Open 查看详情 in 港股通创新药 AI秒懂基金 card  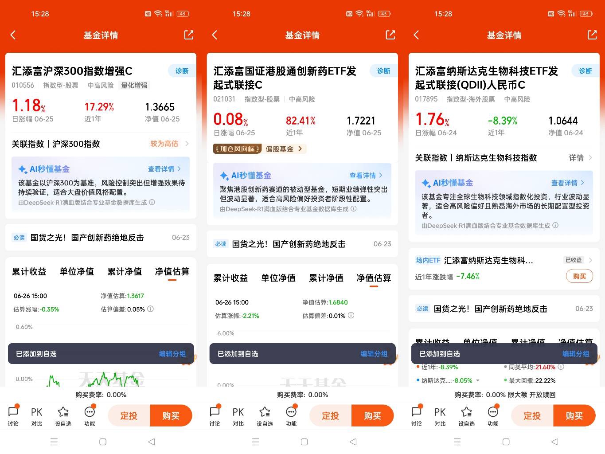366,176
